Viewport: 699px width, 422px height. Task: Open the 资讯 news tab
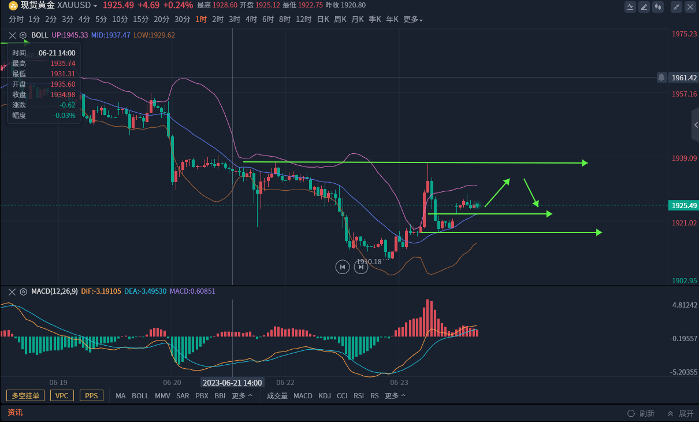click(15, 412)
